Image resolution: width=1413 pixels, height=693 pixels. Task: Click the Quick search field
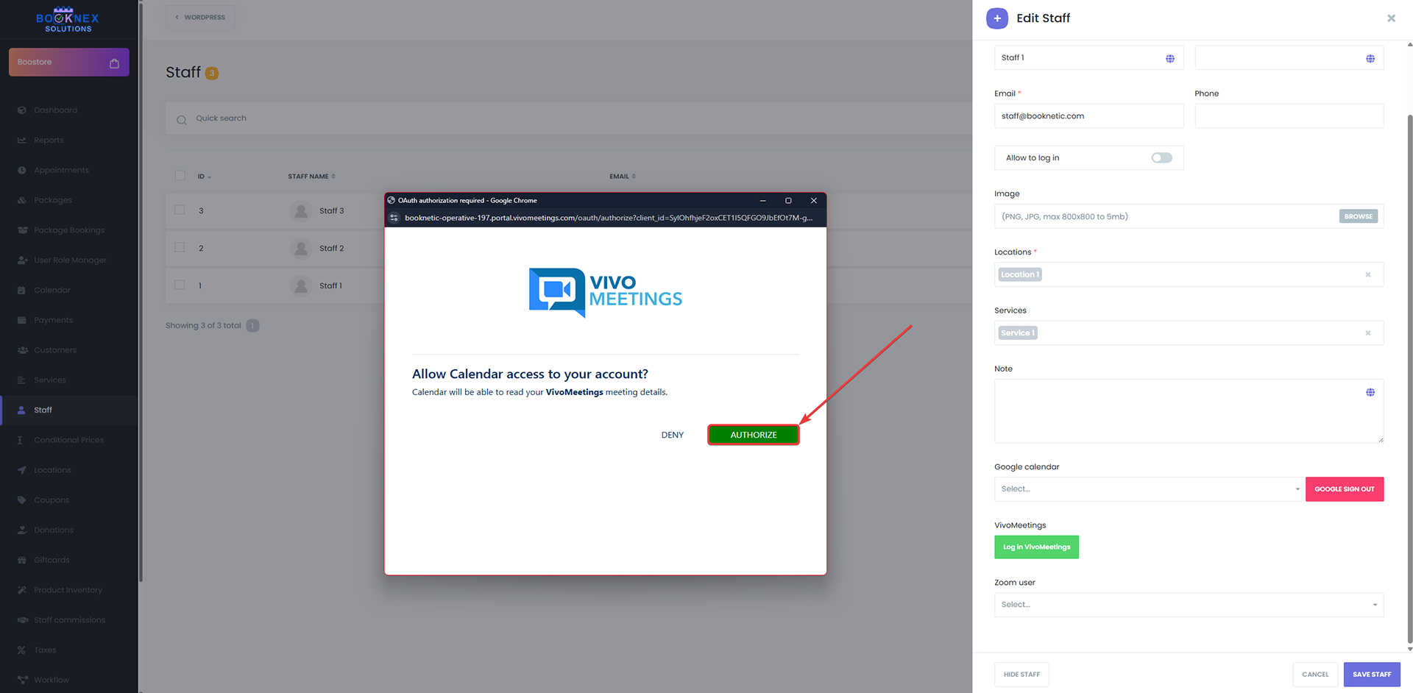[294, 118]
